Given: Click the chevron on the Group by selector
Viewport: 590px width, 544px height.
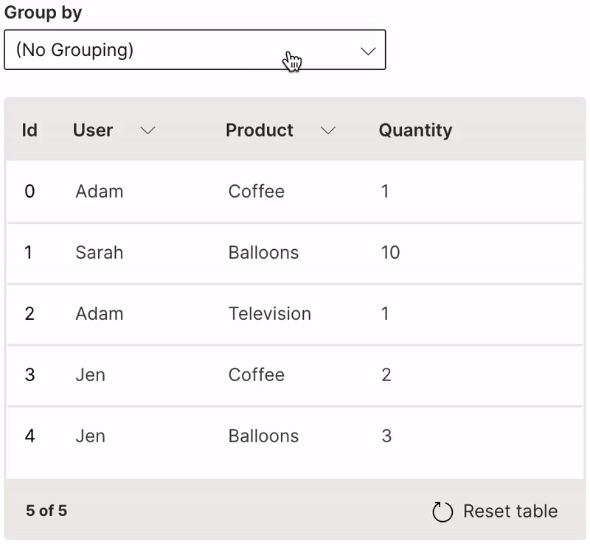Looking at the screenshot, I should [367, 50].
